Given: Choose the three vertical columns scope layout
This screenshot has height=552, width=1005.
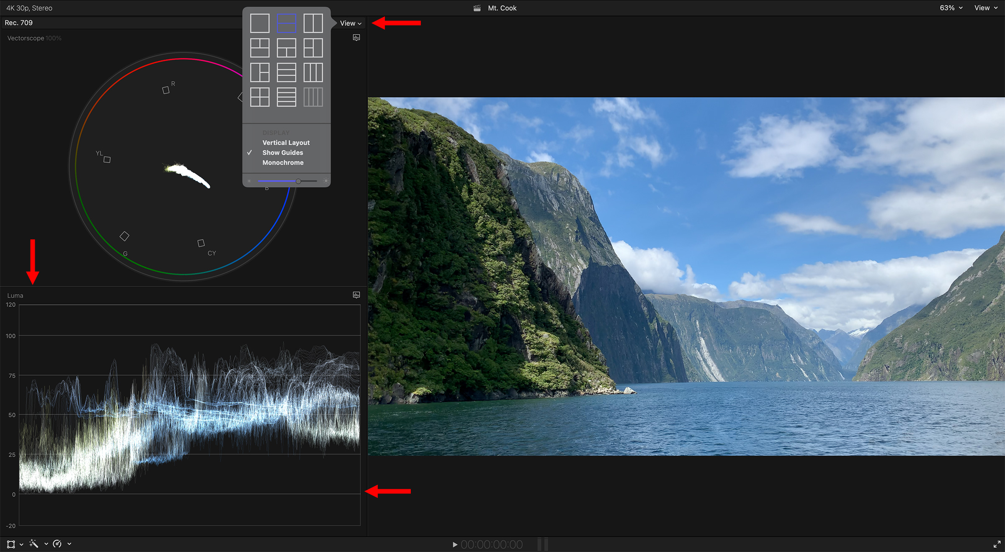Looking at the screenshot, I should (313, 72).
